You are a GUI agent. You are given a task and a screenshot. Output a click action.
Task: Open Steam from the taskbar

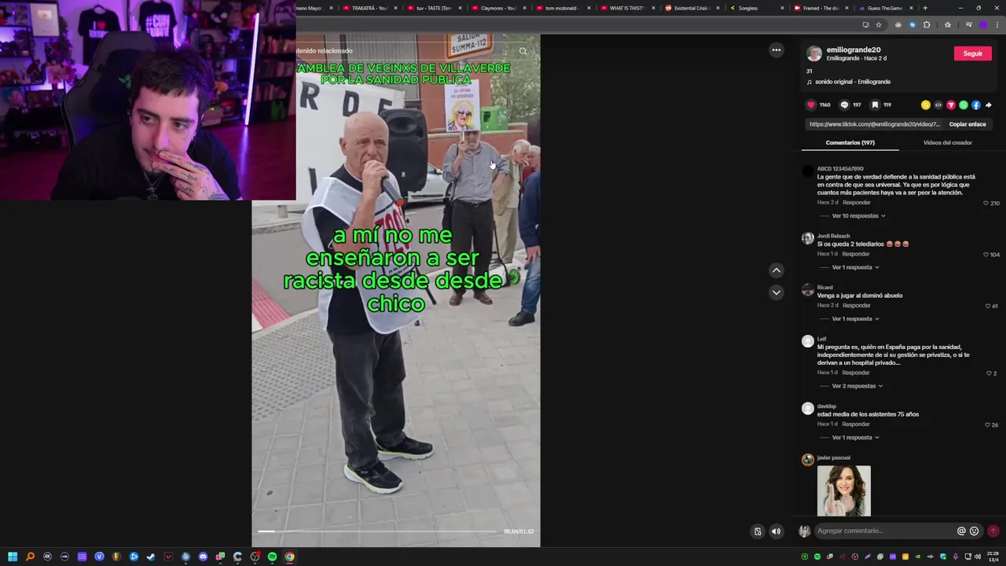point(151,557)
